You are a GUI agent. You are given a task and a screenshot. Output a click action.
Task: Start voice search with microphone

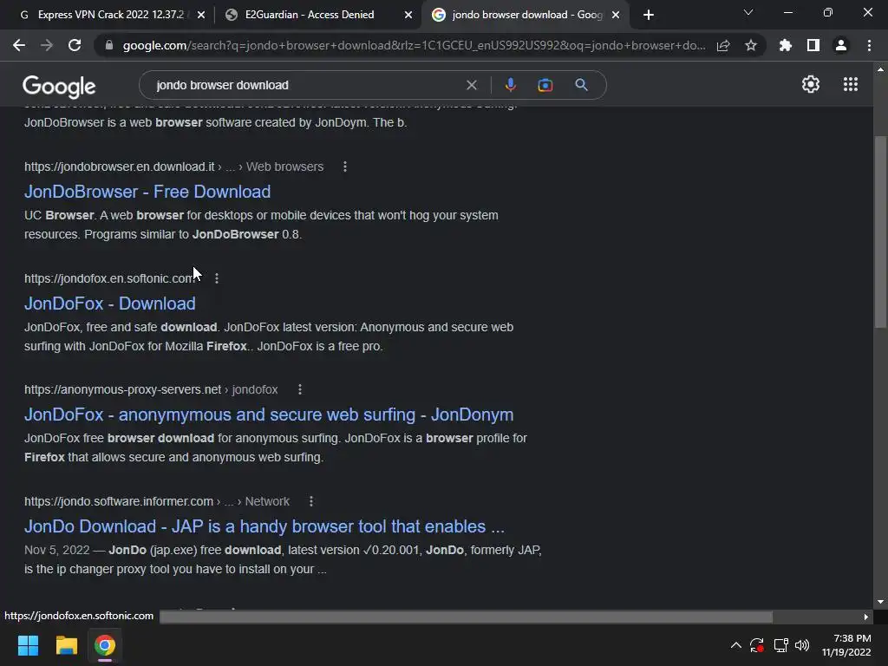pyautogui.click(x=510, y=85)
